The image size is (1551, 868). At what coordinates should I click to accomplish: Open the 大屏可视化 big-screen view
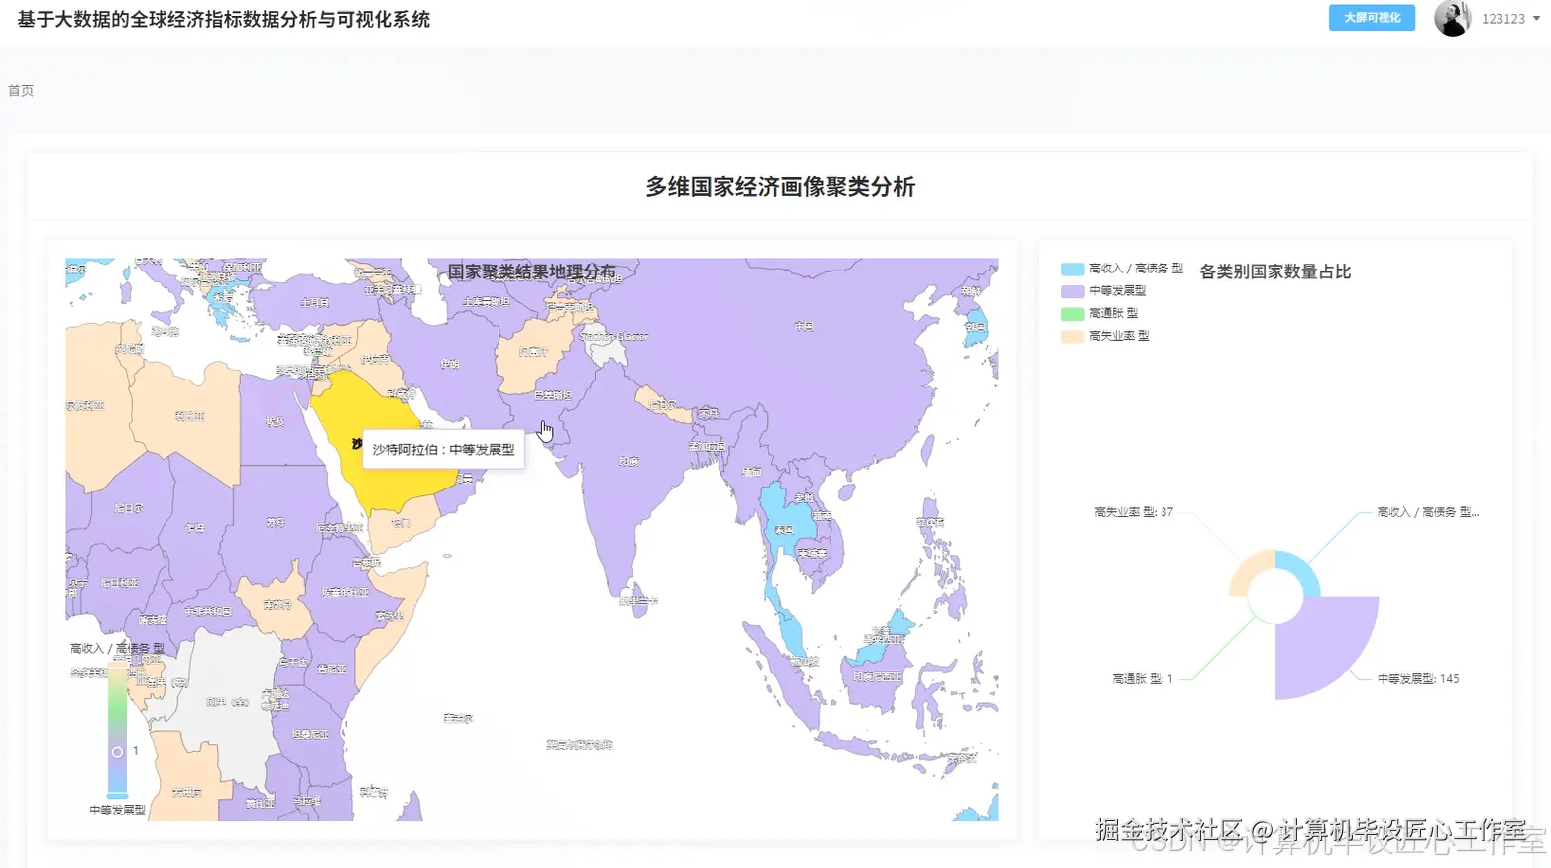coord(1371,17)
